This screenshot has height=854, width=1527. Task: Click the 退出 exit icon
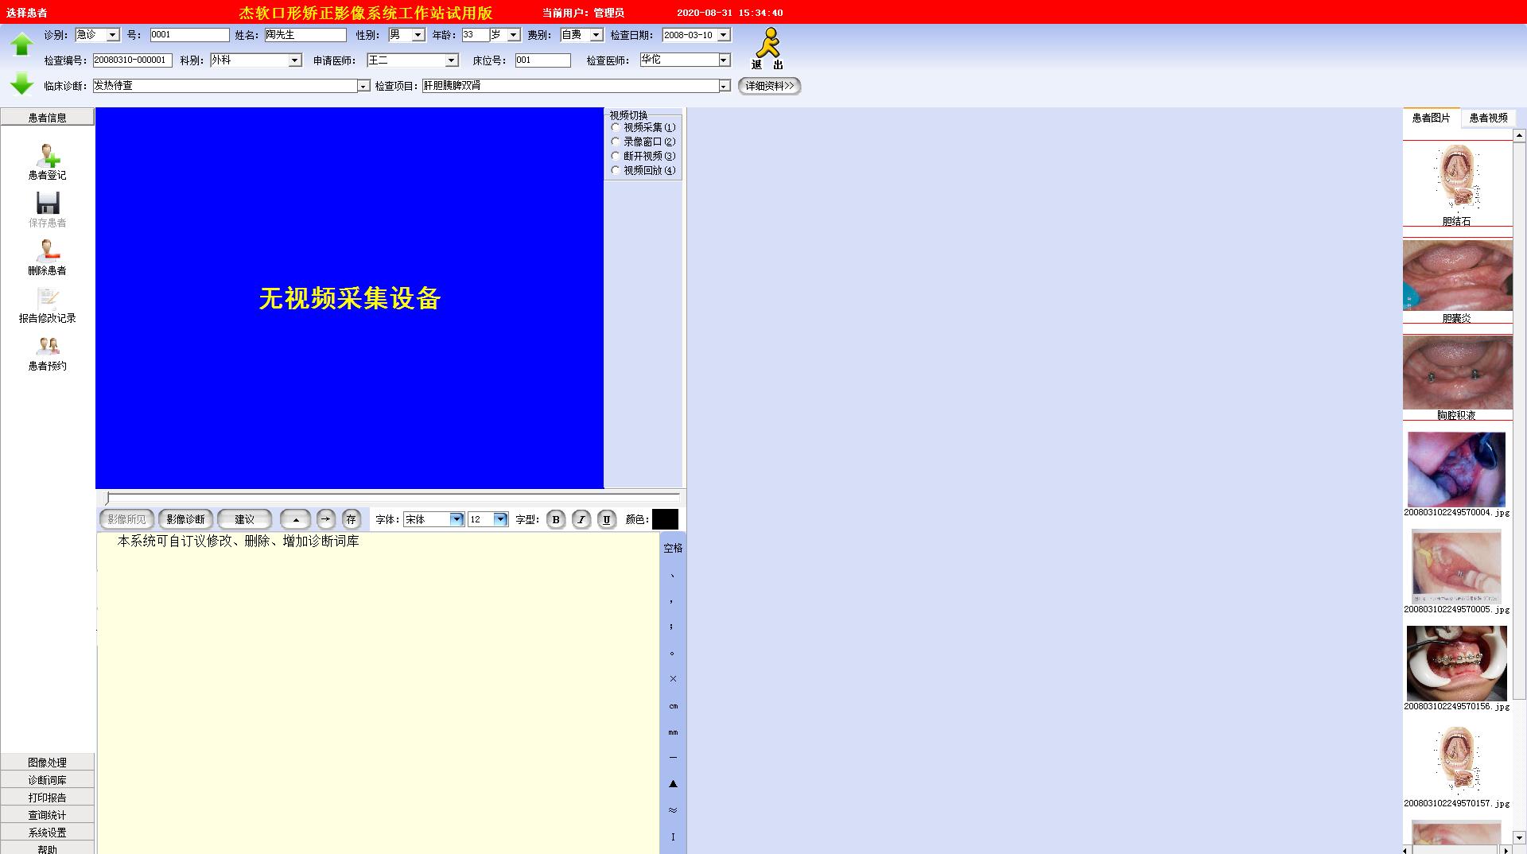[767, 49]
